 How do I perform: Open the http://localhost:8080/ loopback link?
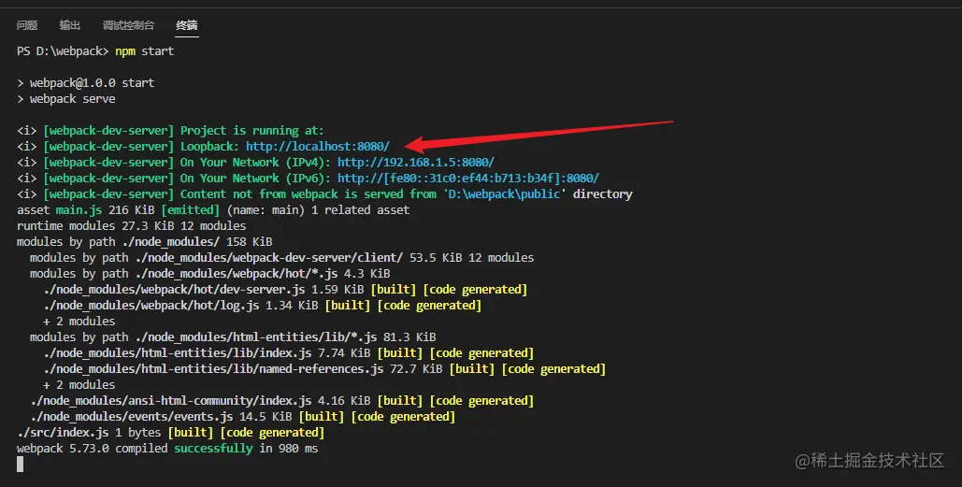click(x=318, y=147)
